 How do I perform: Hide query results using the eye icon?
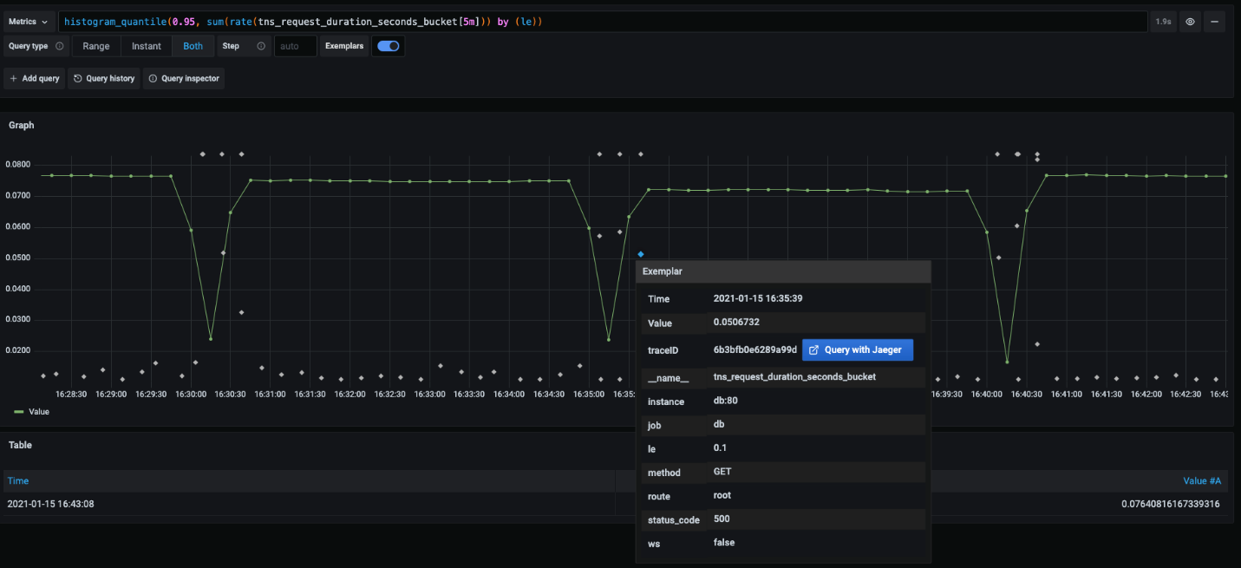pos(1190,21)
